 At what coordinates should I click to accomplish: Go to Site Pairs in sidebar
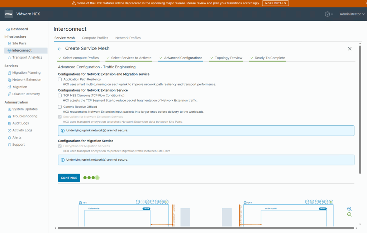[19, 43]
